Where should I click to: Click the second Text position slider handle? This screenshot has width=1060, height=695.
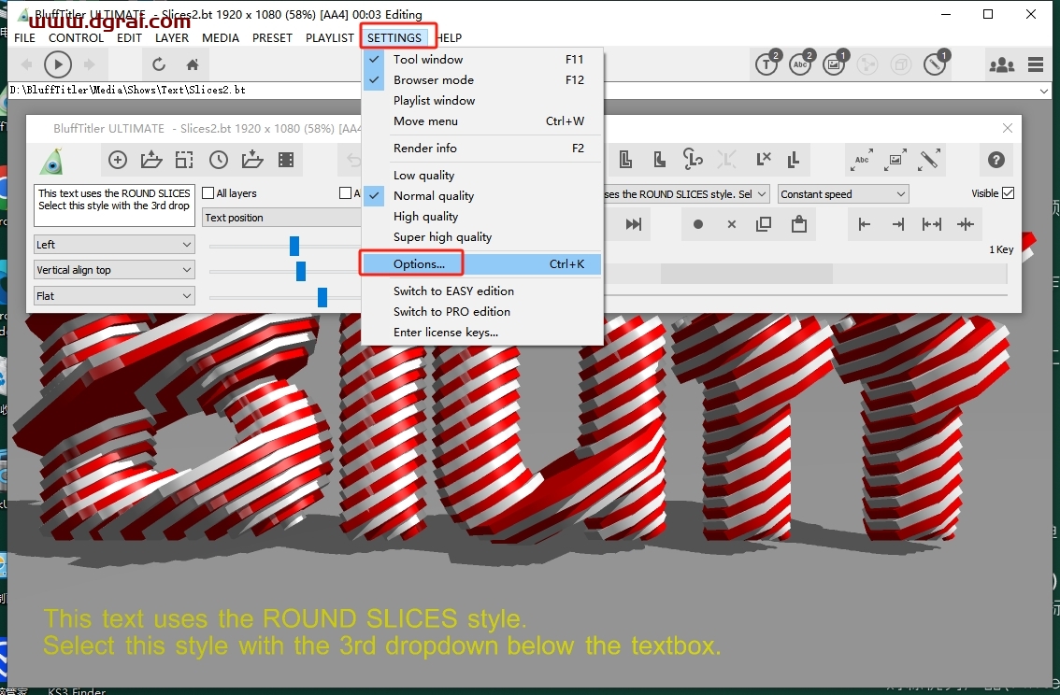click(301, 271)
